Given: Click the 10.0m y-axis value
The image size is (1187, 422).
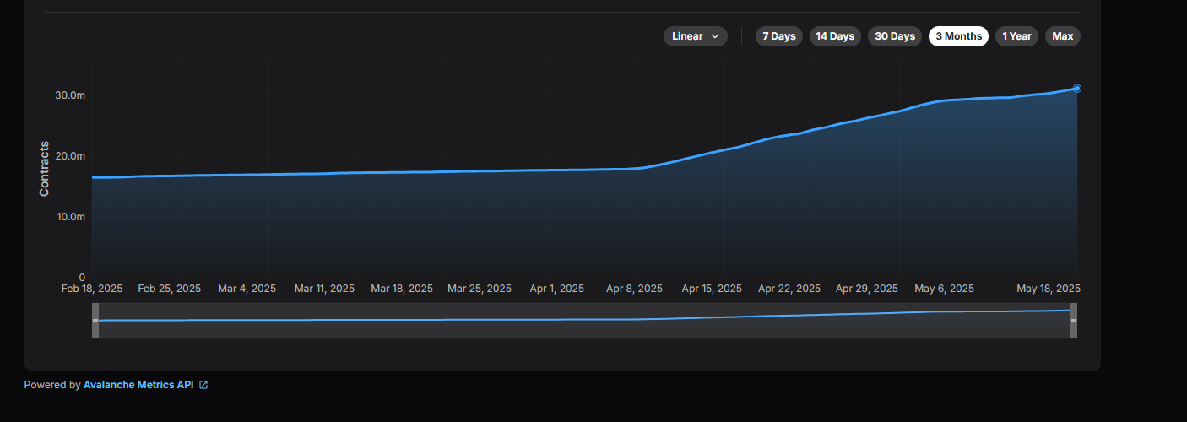Looking at the screenshot, I should (70, 217).
